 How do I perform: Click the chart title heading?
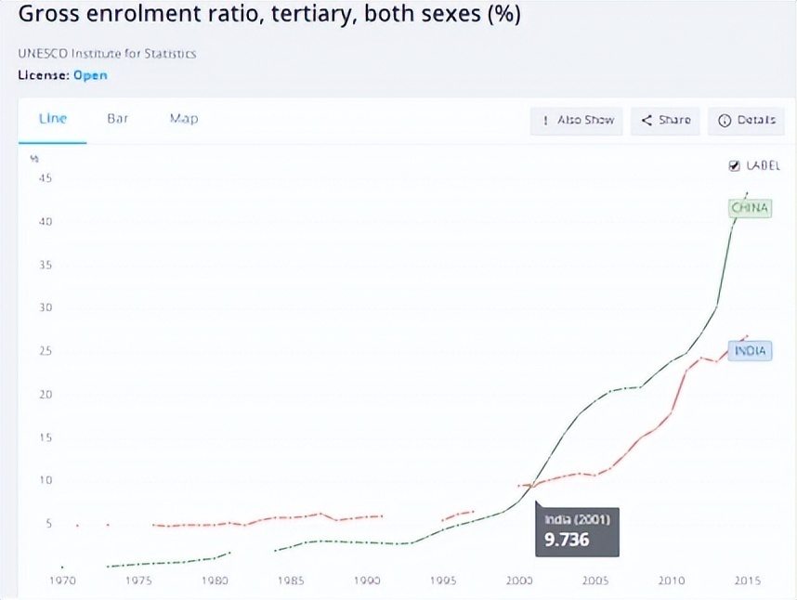coord(269,14)
